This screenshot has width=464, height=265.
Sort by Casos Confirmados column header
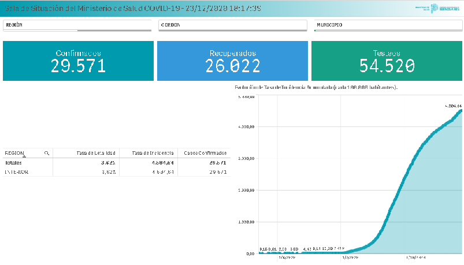coord(205,153)
